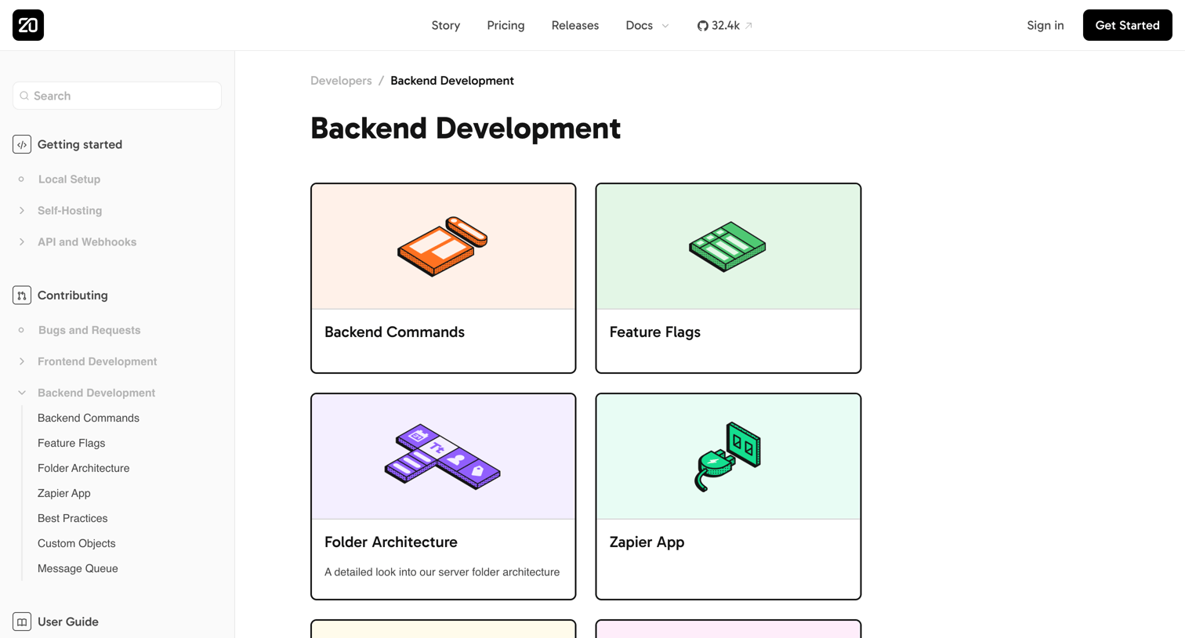Click the Self-Hosting sidebar label

pyautogui.click(x=70, y=211)
